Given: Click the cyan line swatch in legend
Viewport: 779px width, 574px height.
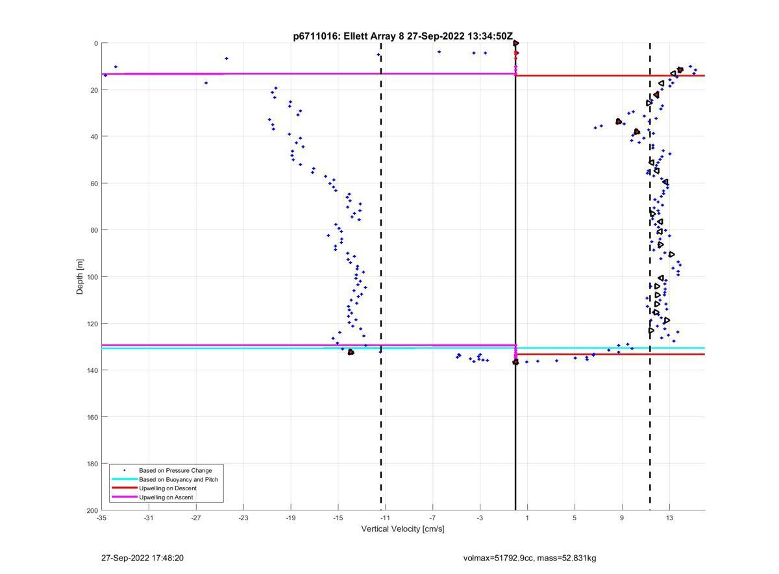Looking at the screenshot, I should [x=124, y=479].
